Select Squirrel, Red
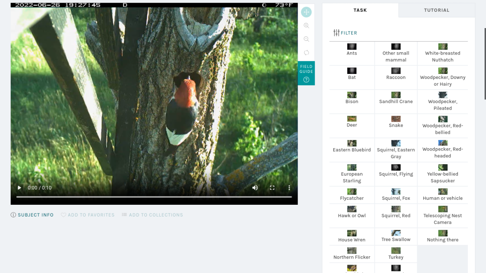The width and height of the screenshot is (486, 273). point(396,216)
